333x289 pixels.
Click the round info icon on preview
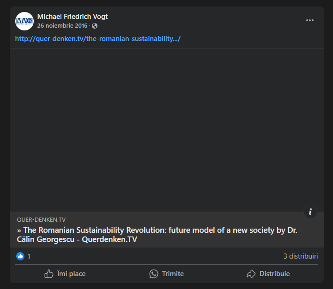coord(310,212)
